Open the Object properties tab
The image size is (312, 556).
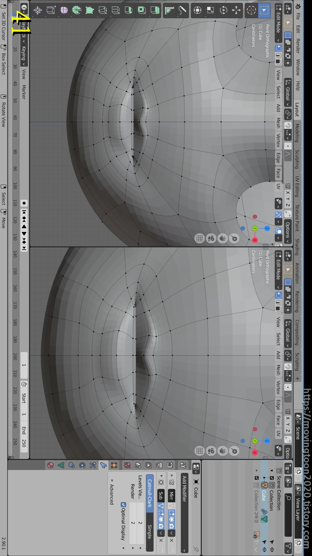pyautogui.click(x=114, y=465)
